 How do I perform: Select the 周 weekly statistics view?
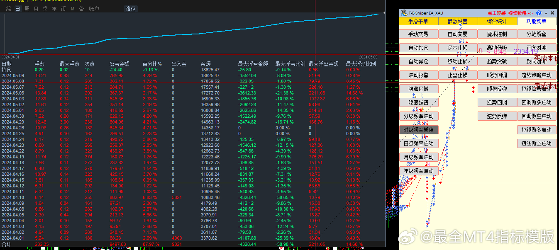(27, 9)
